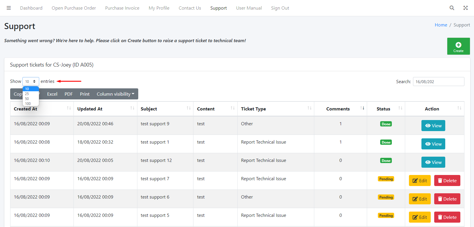Select 25 entries from the dropdown list
This screenshot has width=474, height=227.
27,94
